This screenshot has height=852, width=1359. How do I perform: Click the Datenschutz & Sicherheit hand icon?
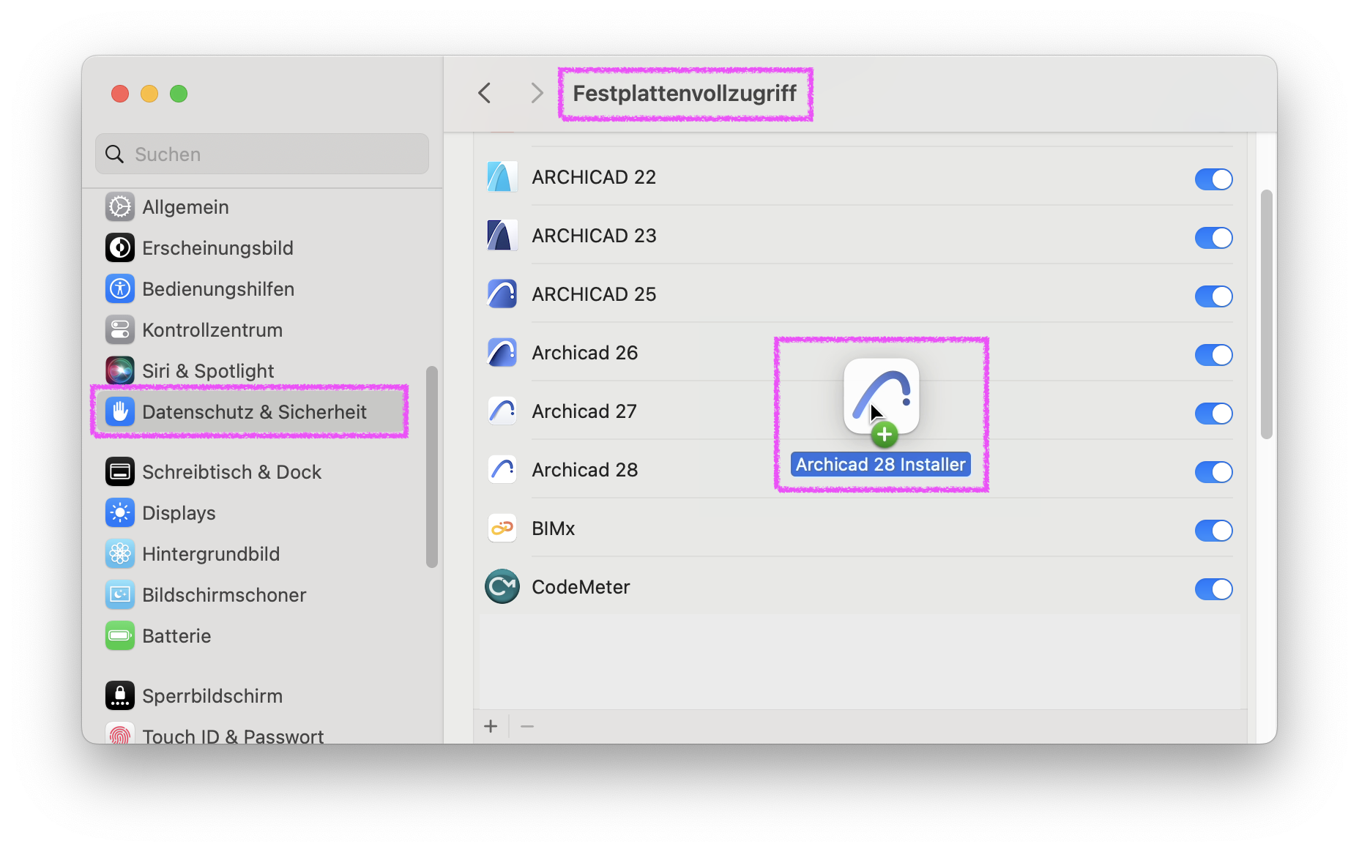pyautogui.click(x=120, y=412)
